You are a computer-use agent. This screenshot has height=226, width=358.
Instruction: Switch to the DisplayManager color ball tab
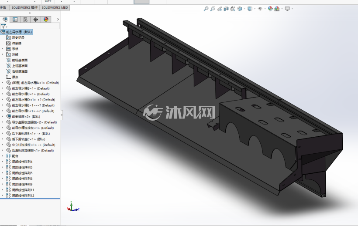pyautogui.click(x=46, y=19)
